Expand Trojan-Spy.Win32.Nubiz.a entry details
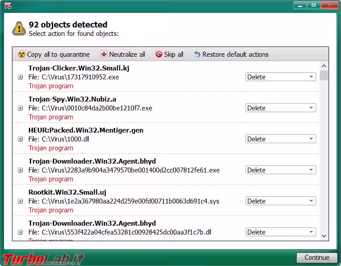 point(20,108)
